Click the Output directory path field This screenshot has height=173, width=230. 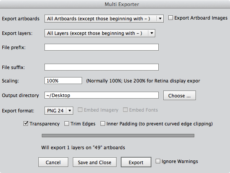click(x=102, y=95)
